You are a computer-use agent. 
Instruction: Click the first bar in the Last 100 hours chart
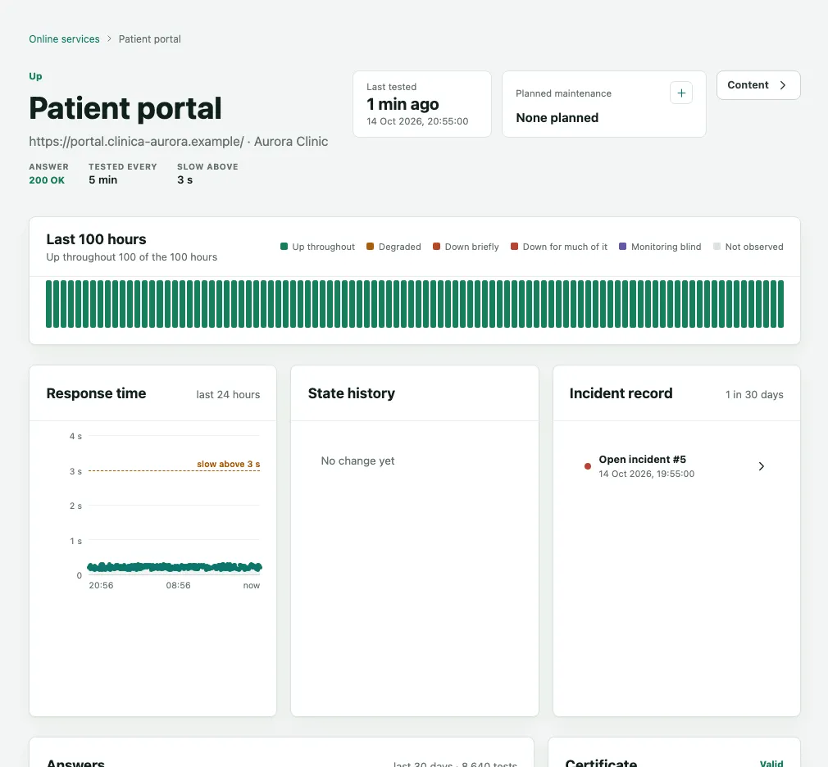48,304
